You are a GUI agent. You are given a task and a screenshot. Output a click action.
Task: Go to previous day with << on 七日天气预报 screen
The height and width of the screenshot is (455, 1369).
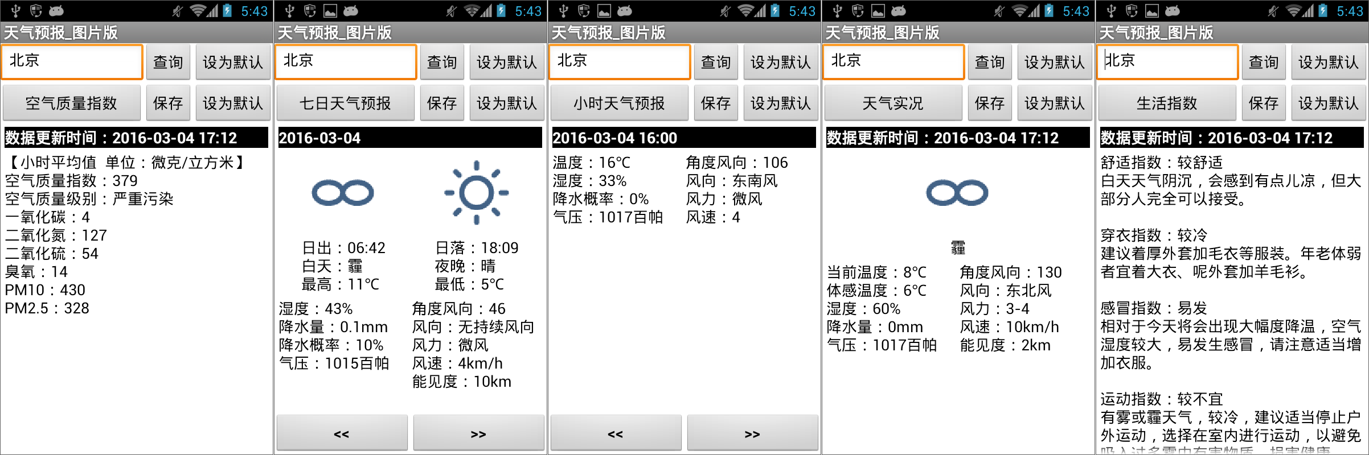point(342,433)
